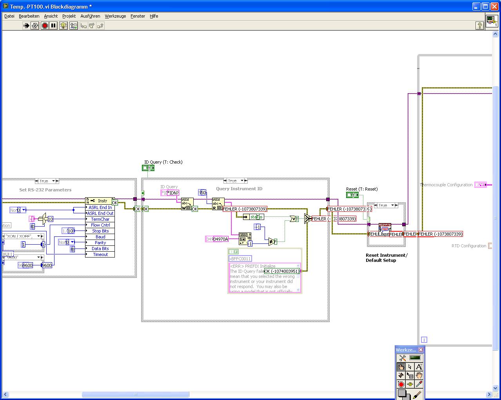This screenshot has width=501, height=400.
Task: Click the VISA Write node
Action: pyautogui.click(x=187, y=204)
